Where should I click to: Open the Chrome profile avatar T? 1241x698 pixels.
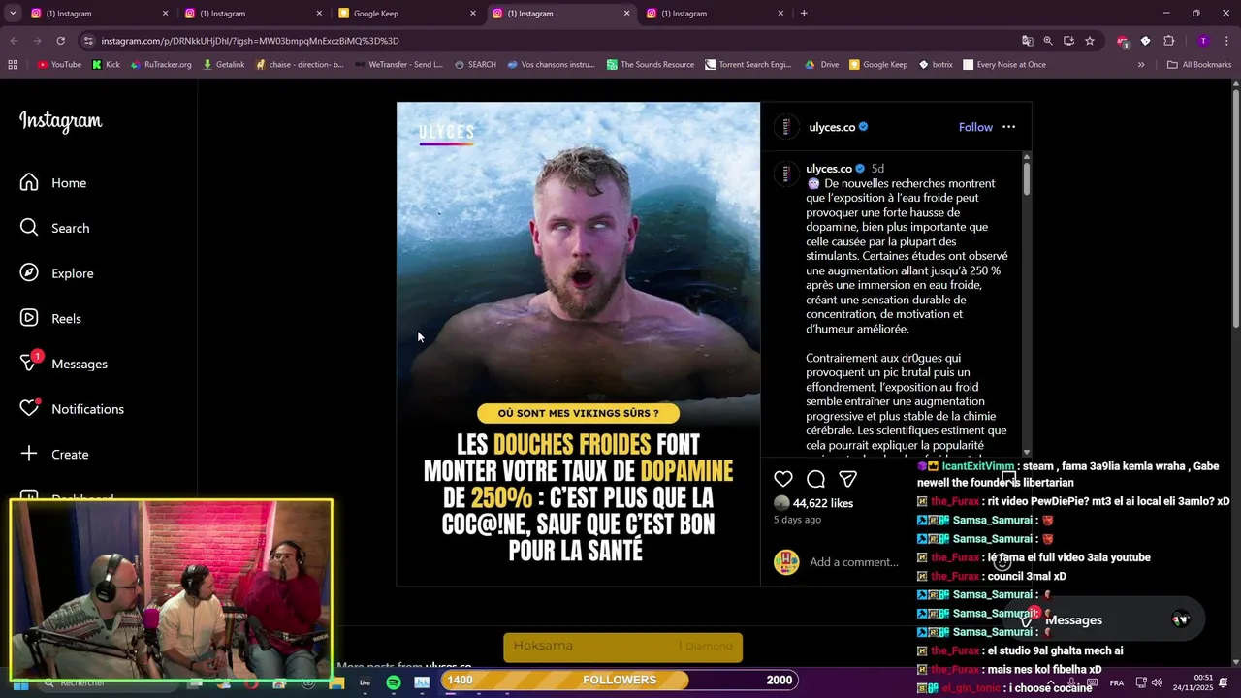(x=1203, y=41)
